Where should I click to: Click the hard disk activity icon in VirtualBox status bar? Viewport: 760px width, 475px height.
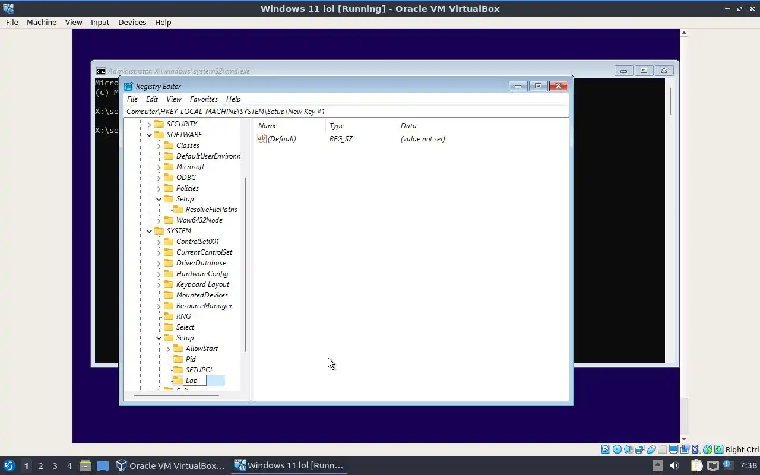coord(606,449)
